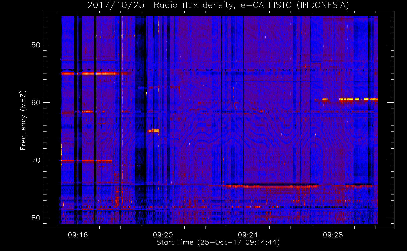The width and height of the screenshot is (407, 251).
Task: Click the 60 frequency tick label
Action: (x=36, y=102)
